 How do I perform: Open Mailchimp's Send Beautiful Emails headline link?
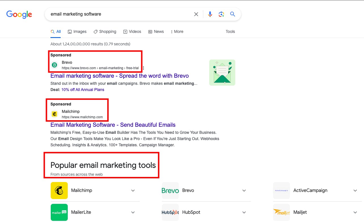(x=113, y=125)
